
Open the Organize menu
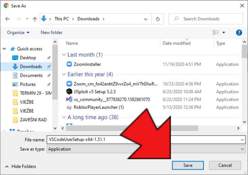click(x=18, y=32)
